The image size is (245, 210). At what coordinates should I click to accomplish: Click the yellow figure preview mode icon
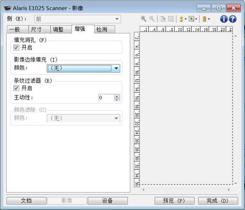point(181,19)
